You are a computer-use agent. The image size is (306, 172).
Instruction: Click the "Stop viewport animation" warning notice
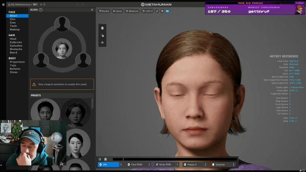62,84
